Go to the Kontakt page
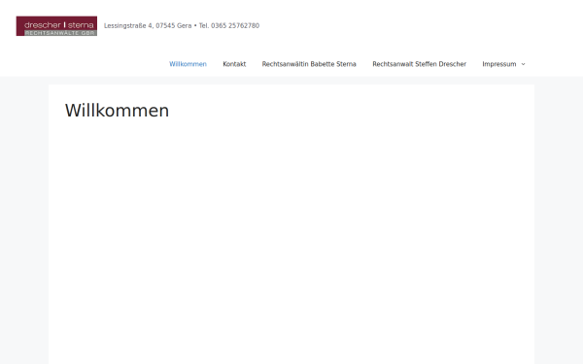 234,64
